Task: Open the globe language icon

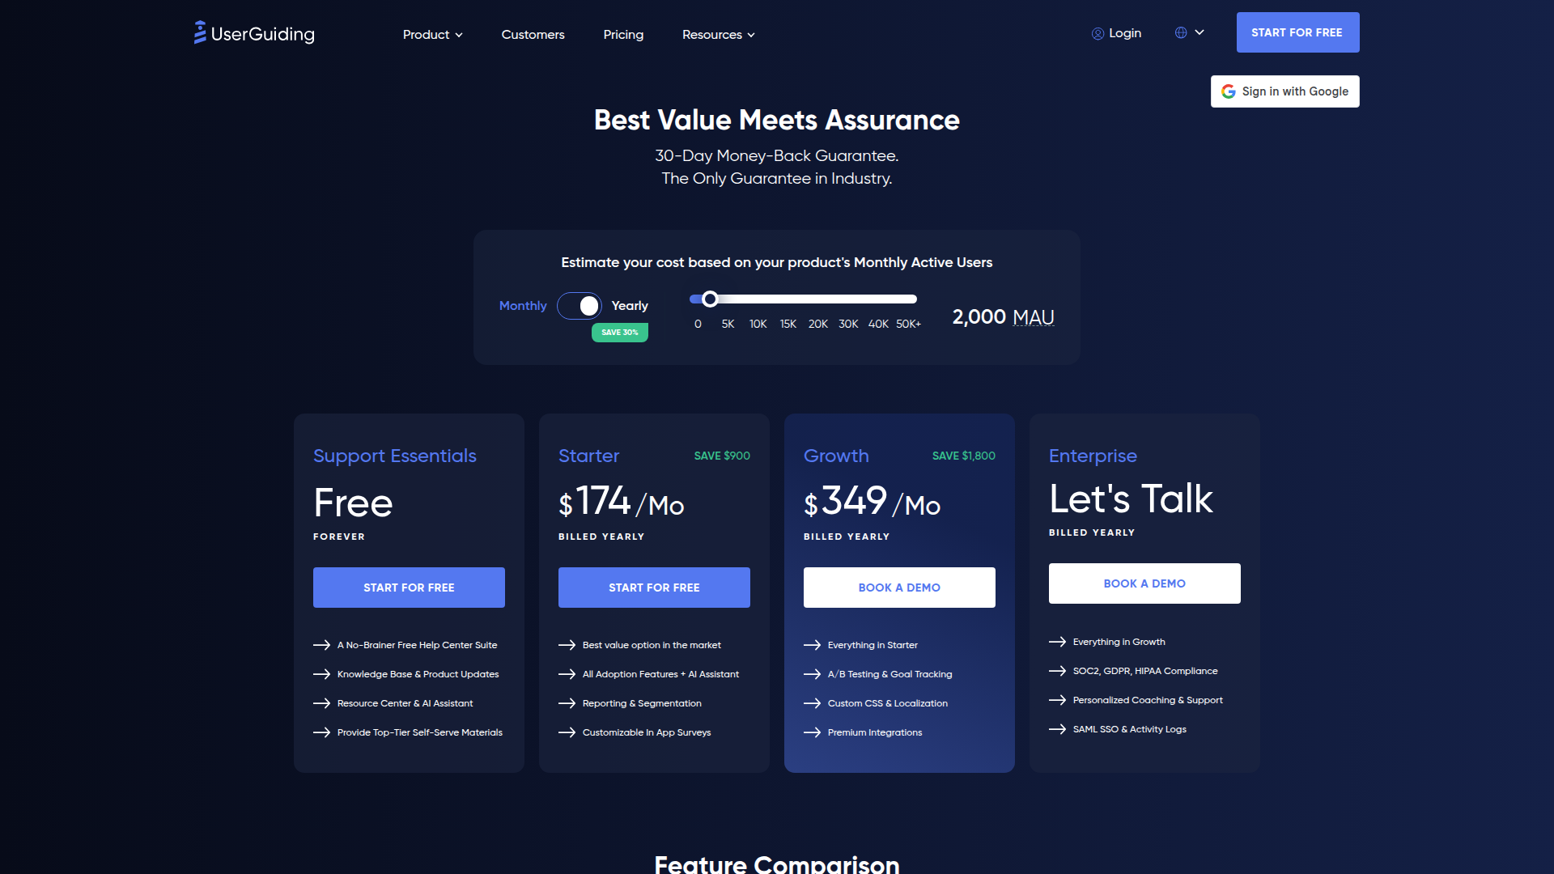Action: pyautogui.click(x=1181, y=32)
